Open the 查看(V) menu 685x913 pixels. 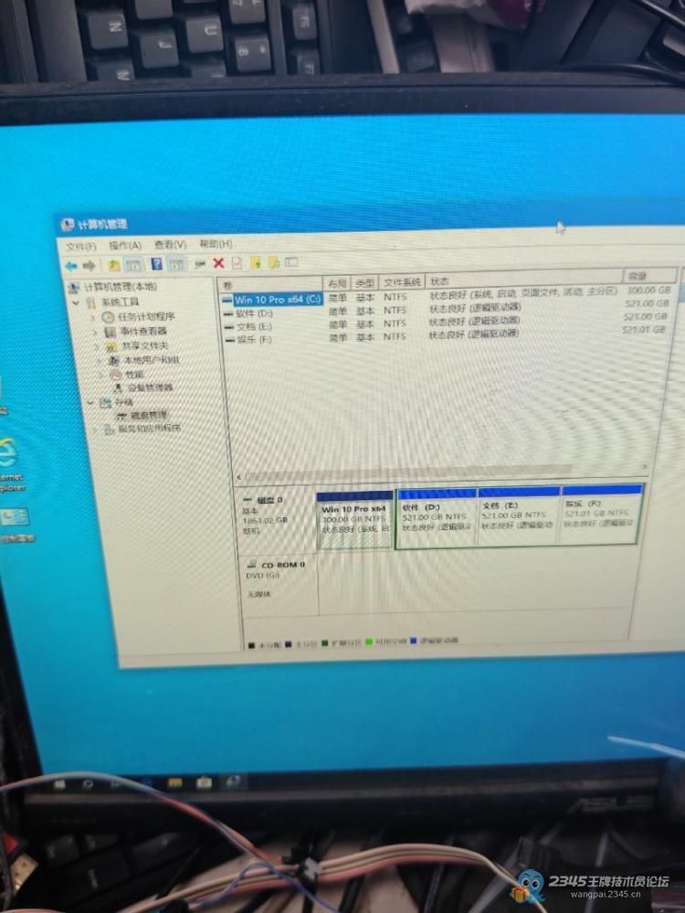pyautogui.click(x=170, y=244)
